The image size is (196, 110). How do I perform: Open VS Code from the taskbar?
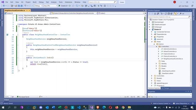pos(79,107)
